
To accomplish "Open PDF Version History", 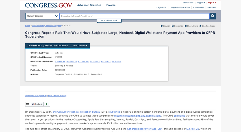I will pos(57,96).
